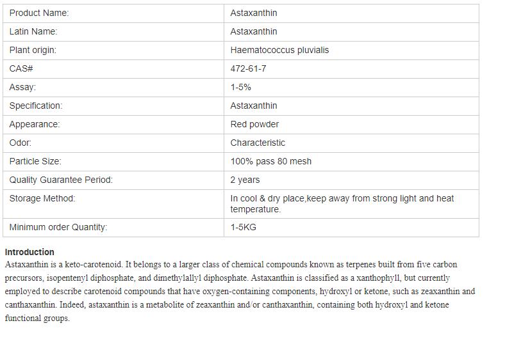Select the Specification label
The height and width of the screenshot is (337, 505).
[36, 106]
